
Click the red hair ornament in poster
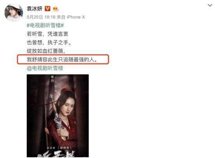[66, 90]
